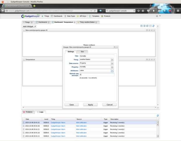Sort logs by the Level column header
Image resolution: width=181 pixels, height=141 pixels.
pyautogui.click(x=46, y=119)
